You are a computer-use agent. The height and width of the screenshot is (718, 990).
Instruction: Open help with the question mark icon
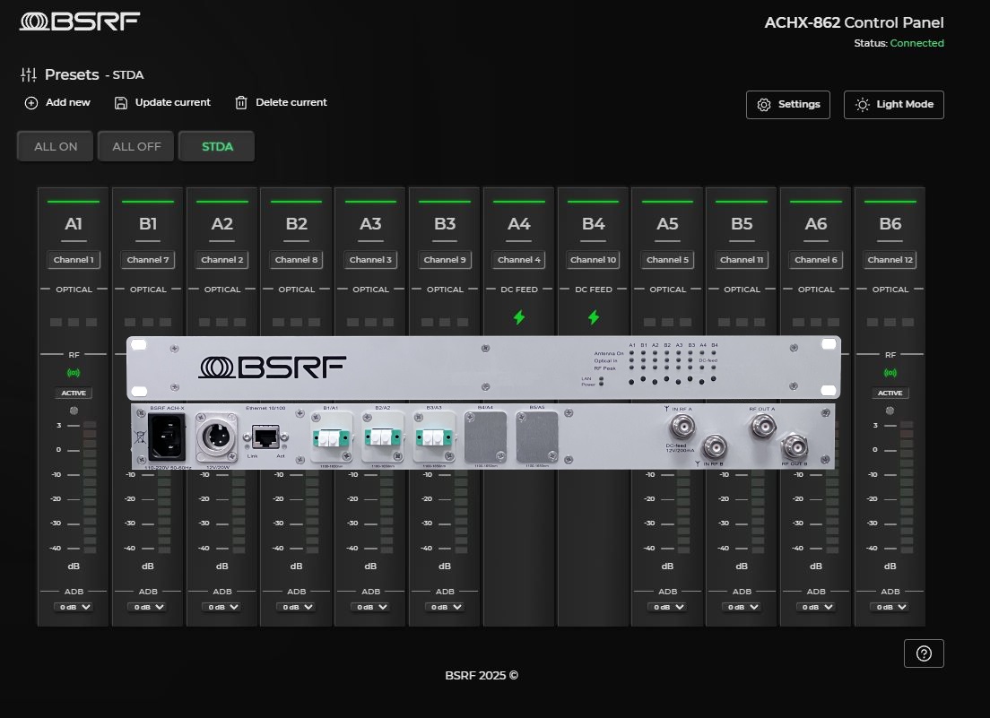tap(924, 653)
